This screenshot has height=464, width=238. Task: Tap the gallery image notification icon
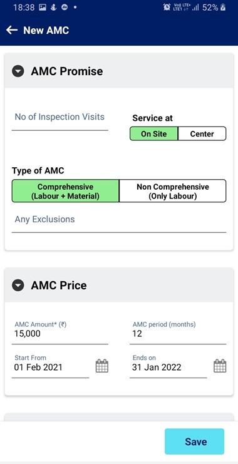[43, 8]
